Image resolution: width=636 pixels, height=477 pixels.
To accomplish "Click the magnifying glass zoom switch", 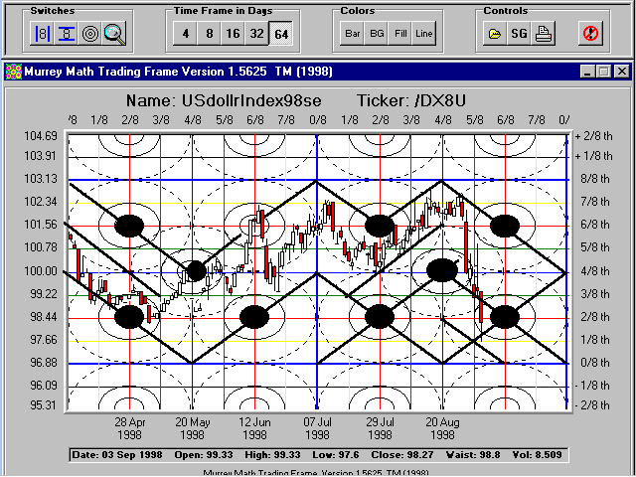I will (x=115, y=33).
